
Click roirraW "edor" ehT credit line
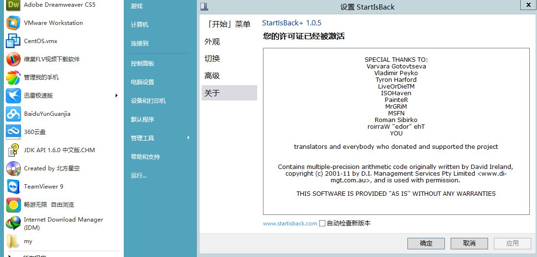(x=396, y=126)
